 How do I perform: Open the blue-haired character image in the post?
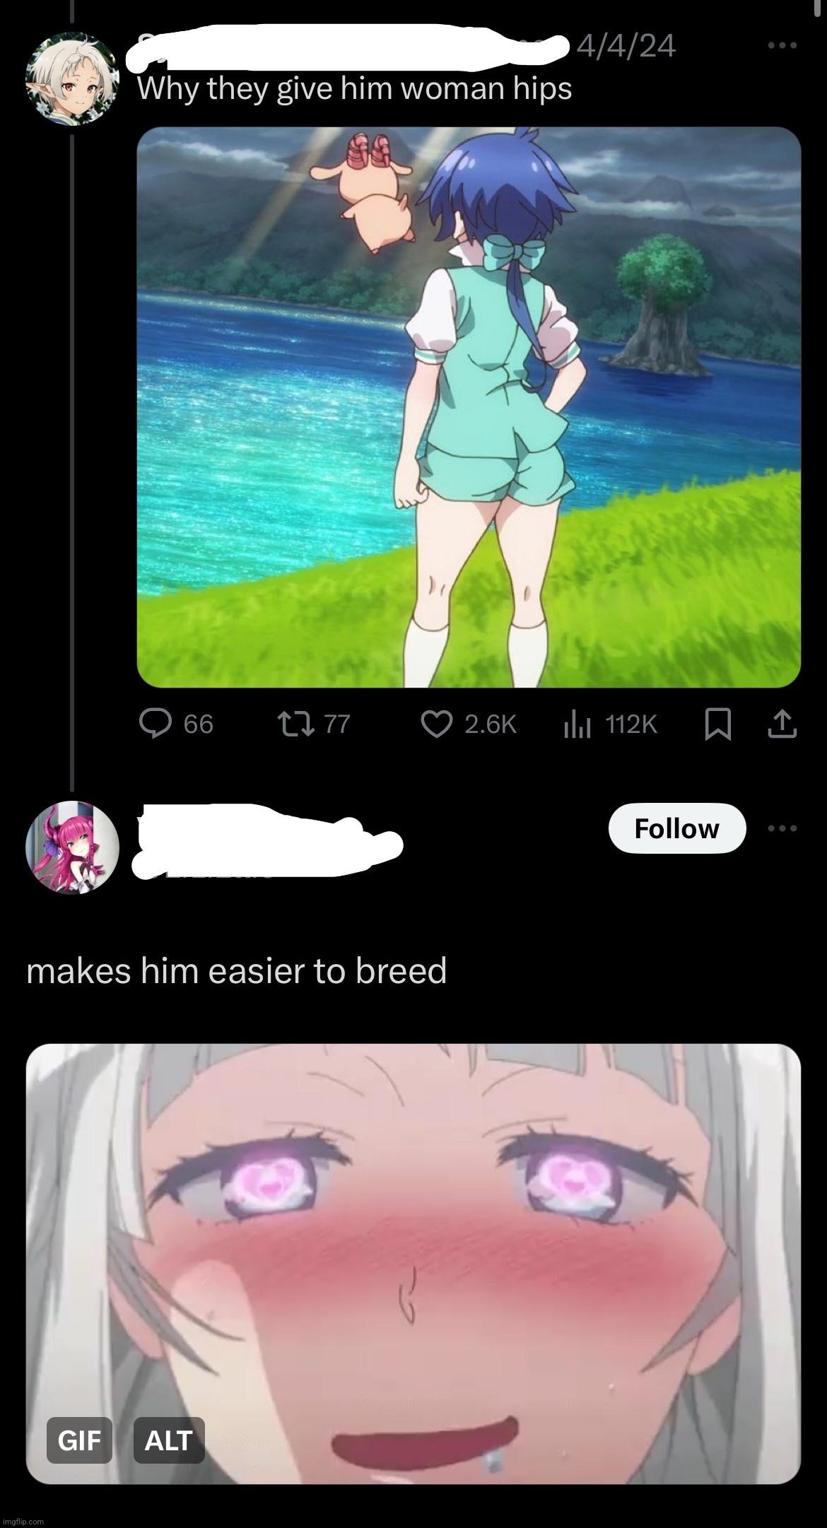[x=469, y=407]
